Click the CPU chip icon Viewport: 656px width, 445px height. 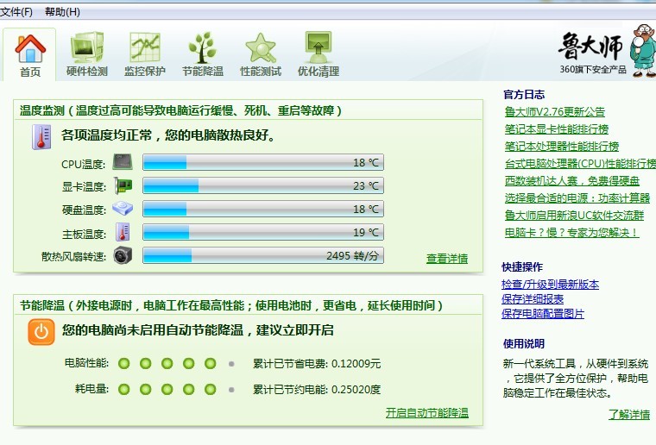[x=124, y=163]
